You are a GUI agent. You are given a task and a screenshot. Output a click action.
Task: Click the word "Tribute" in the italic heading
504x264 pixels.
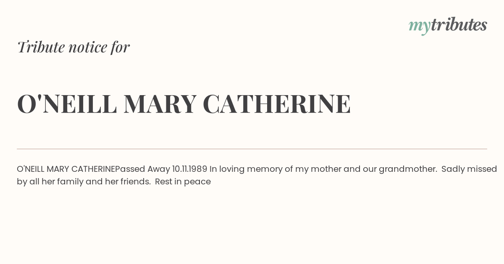pyautogui.click(x=41, y=47)
